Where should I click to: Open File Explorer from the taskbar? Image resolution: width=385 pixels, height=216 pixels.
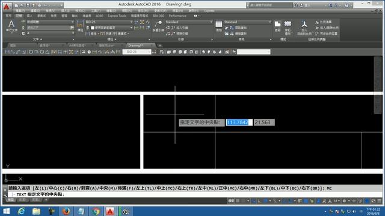(x=36, y=211)
